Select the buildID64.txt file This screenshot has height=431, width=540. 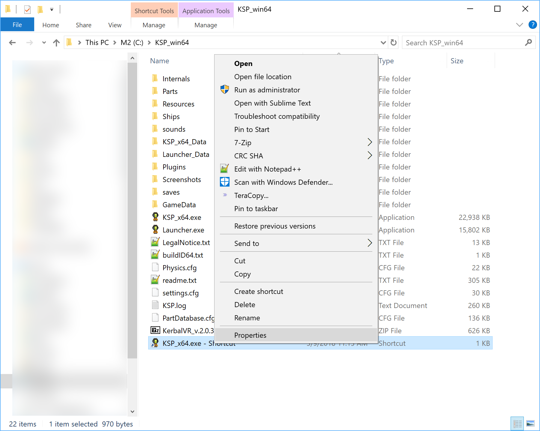click(x=183, y=255)
